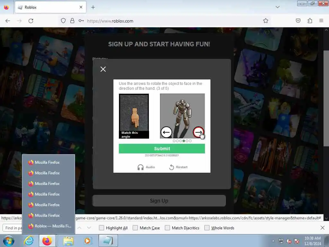Image resolution: width=329 pixels, height=247 pixels.
Task: Select the first Mozilla Firefox window entry
Action: coord(49,162)
